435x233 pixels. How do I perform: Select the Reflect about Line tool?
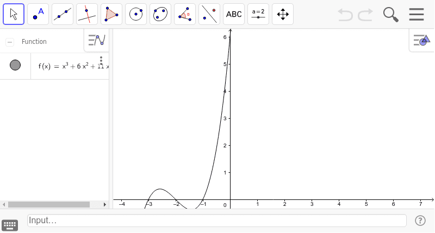pyautogui.click(x=209, y=14)
